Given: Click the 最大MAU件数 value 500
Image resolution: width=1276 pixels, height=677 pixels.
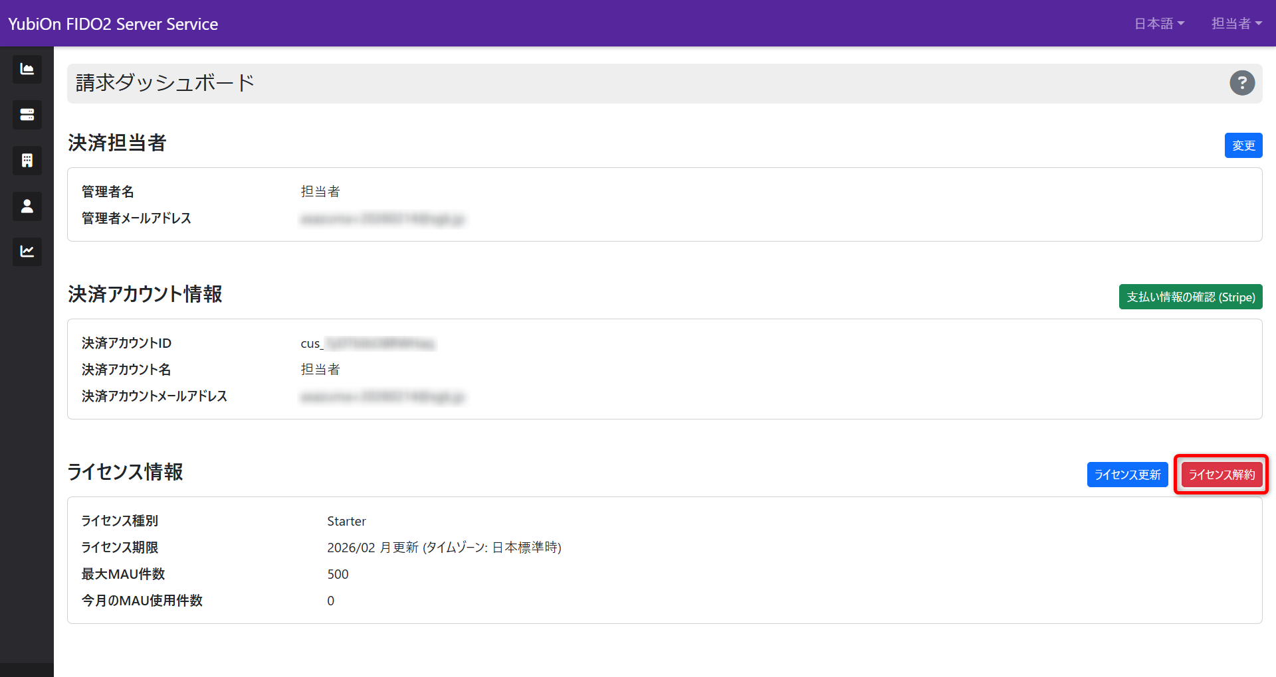Looking at the screenshot, I should 338,574.
